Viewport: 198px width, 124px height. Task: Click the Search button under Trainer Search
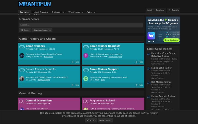[25, 30]
